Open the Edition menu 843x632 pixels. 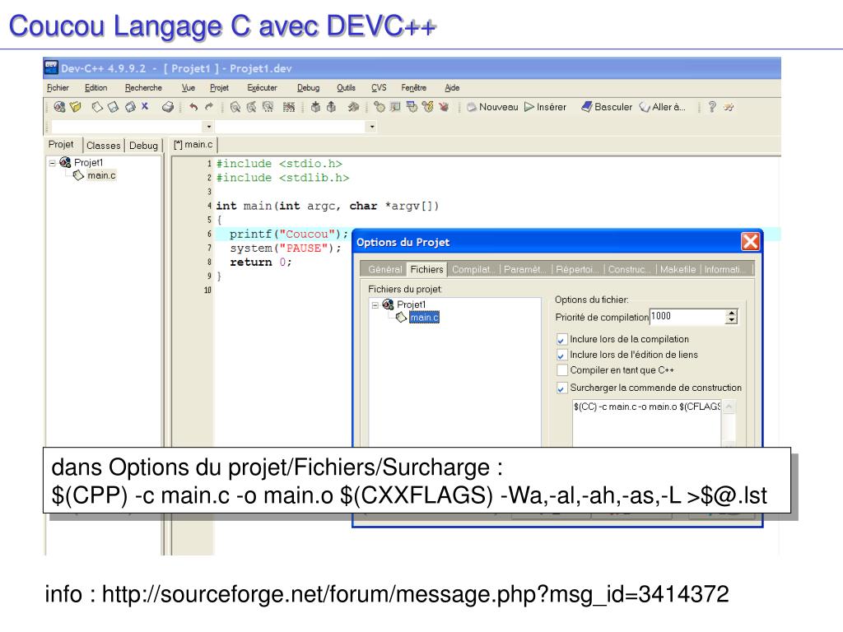(x=96, y=87)
